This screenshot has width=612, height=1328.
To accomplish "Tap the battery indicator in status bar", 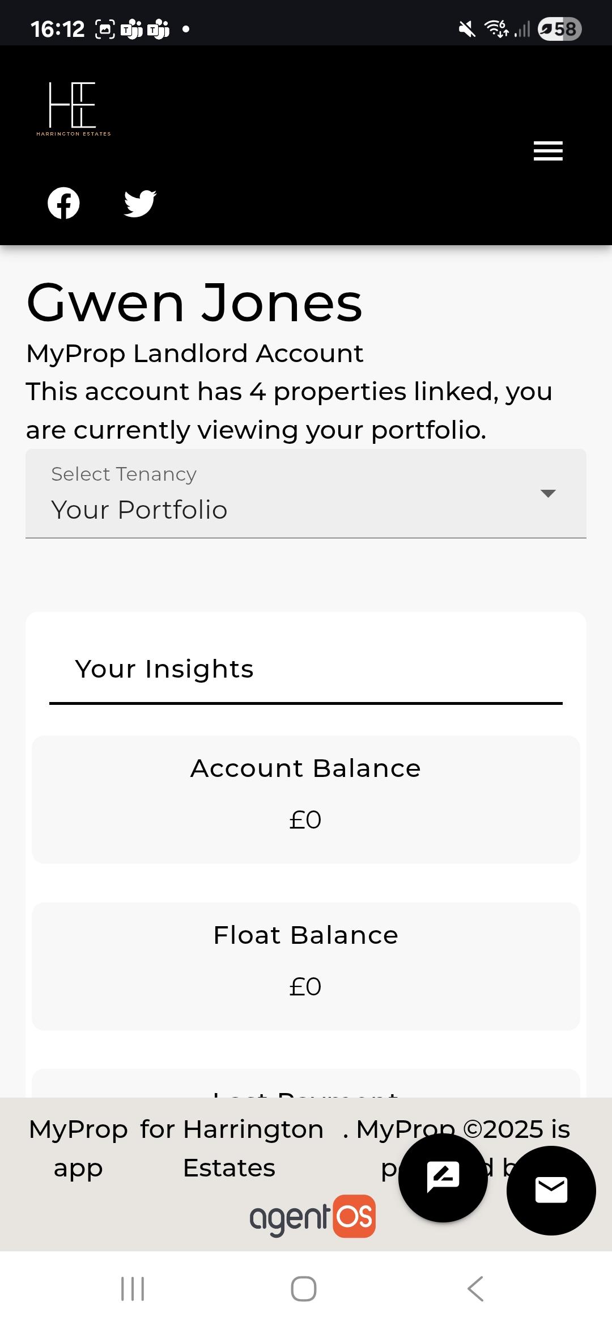I will coord(560,29).
